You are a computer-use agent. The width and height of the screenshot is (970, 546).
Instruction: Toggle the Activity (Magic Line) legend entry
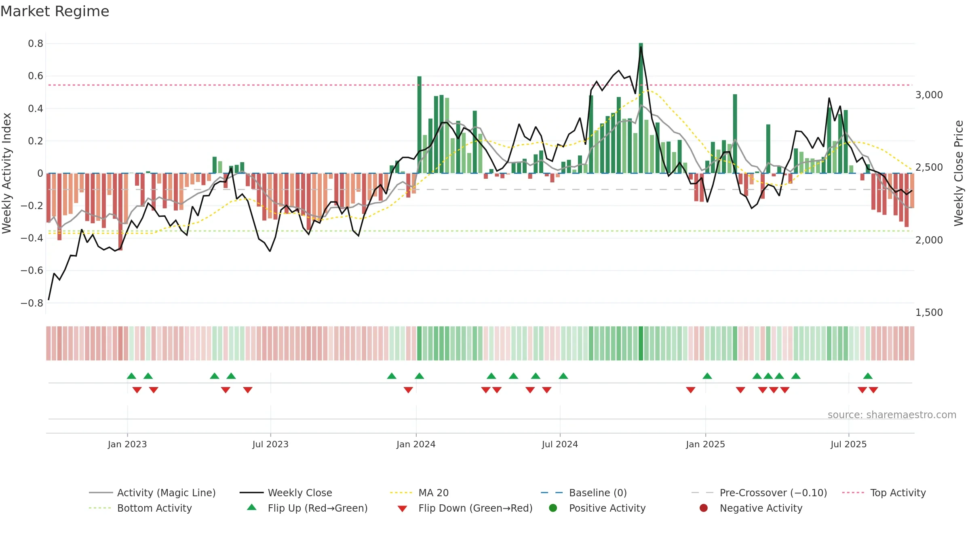(x=152, y=493)
